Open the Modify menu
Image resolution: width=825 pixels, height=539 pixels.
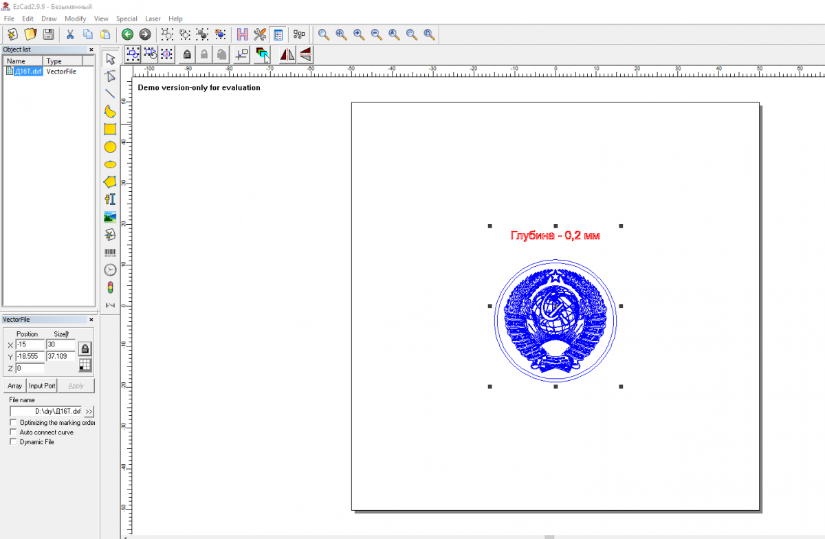pyautogui.click(x=75, y=19)
